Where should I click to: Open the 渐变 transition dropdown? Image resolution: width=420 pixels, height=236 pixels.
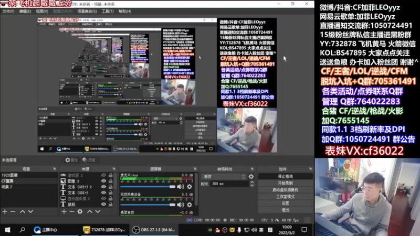224,177
